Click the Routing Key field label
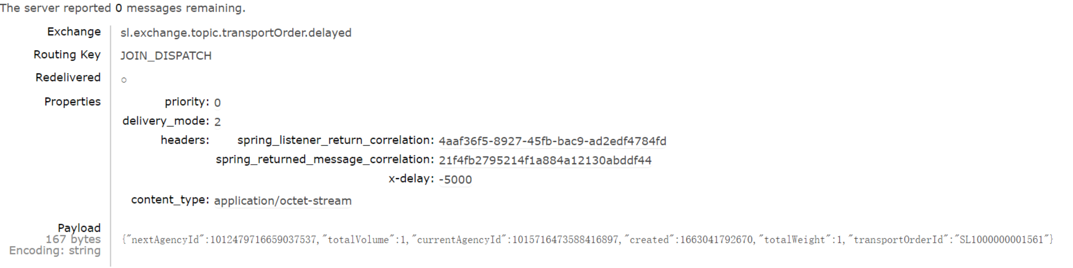 coord(67,55)
